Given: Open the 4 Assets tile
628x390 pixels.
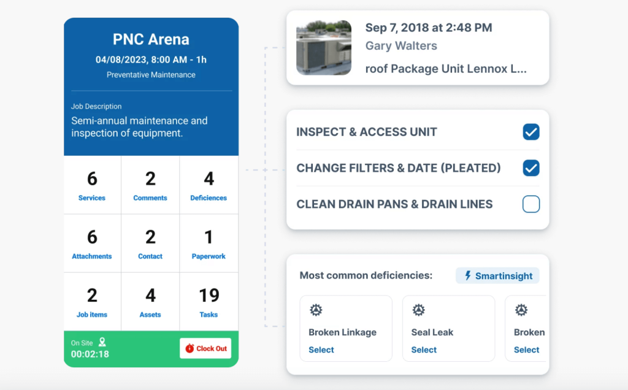Looking at the screenshot, I should [x=150, y=302].
